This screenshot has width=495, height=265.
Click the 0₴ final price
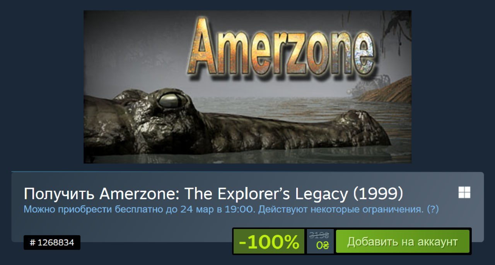(x=323, y=246)
